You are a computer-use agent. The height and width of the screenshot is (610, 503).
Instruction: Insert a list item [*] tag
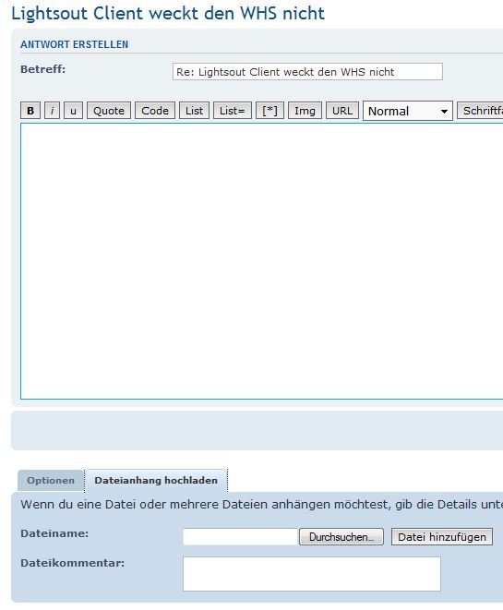pos(269,111)
